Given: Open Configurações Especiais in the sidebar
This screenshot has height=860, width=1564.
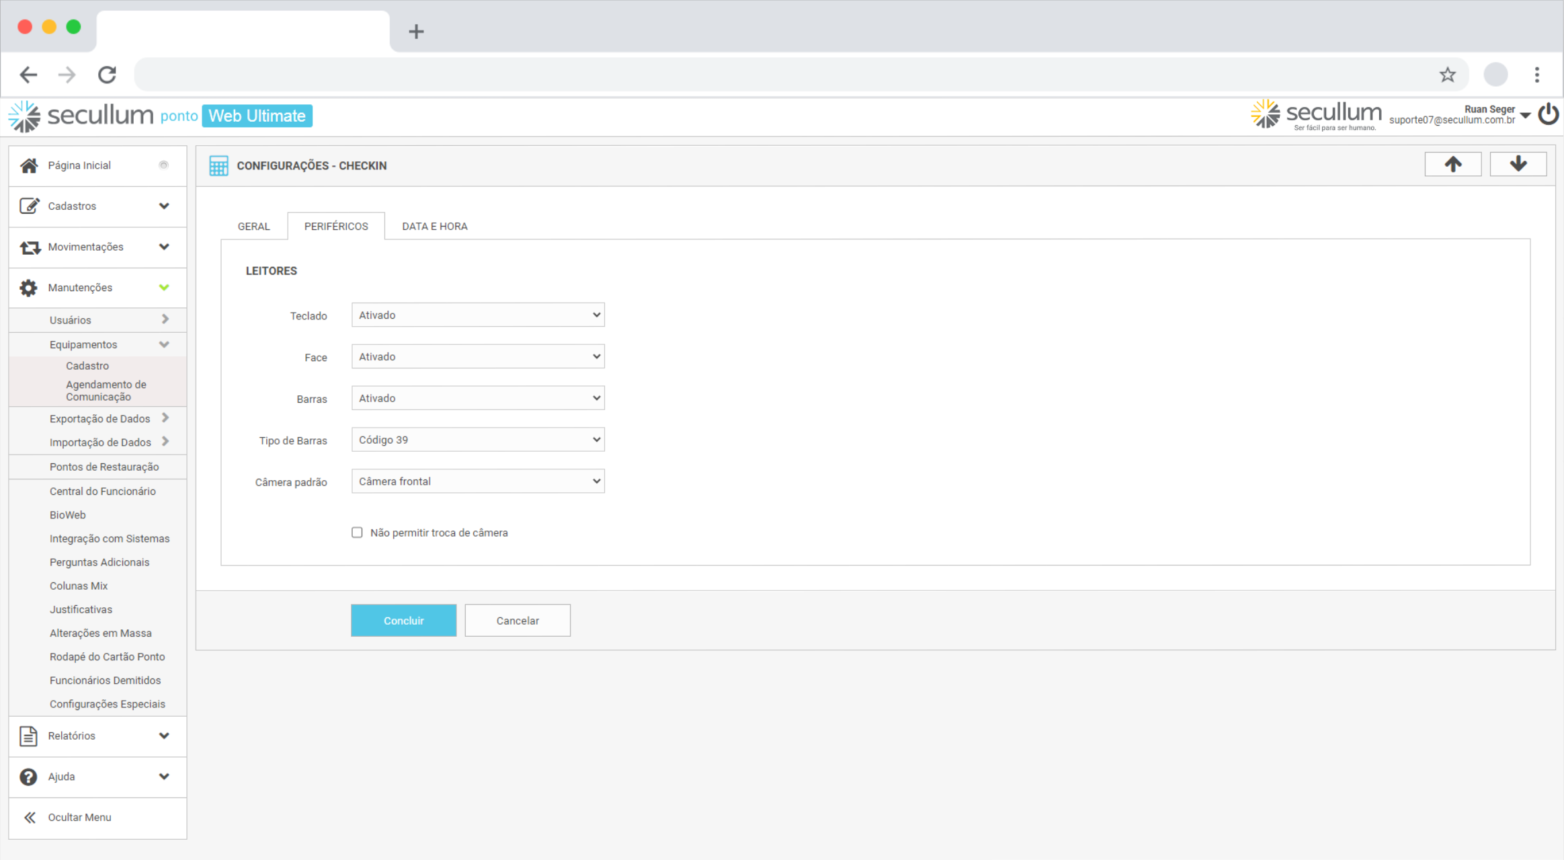Looking at the screenshot, I should click(107, 704).
